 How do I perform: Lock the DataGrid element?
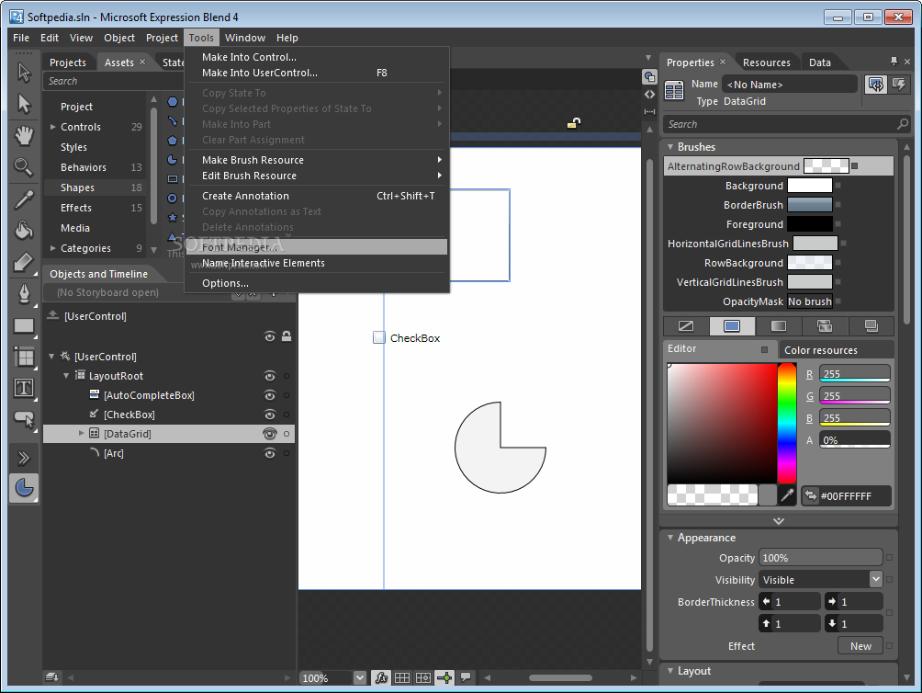(x=287, y=434)
